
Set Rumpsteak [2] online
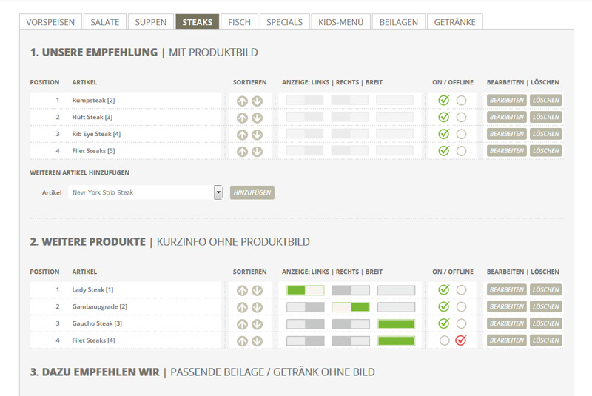pos(444,100)
